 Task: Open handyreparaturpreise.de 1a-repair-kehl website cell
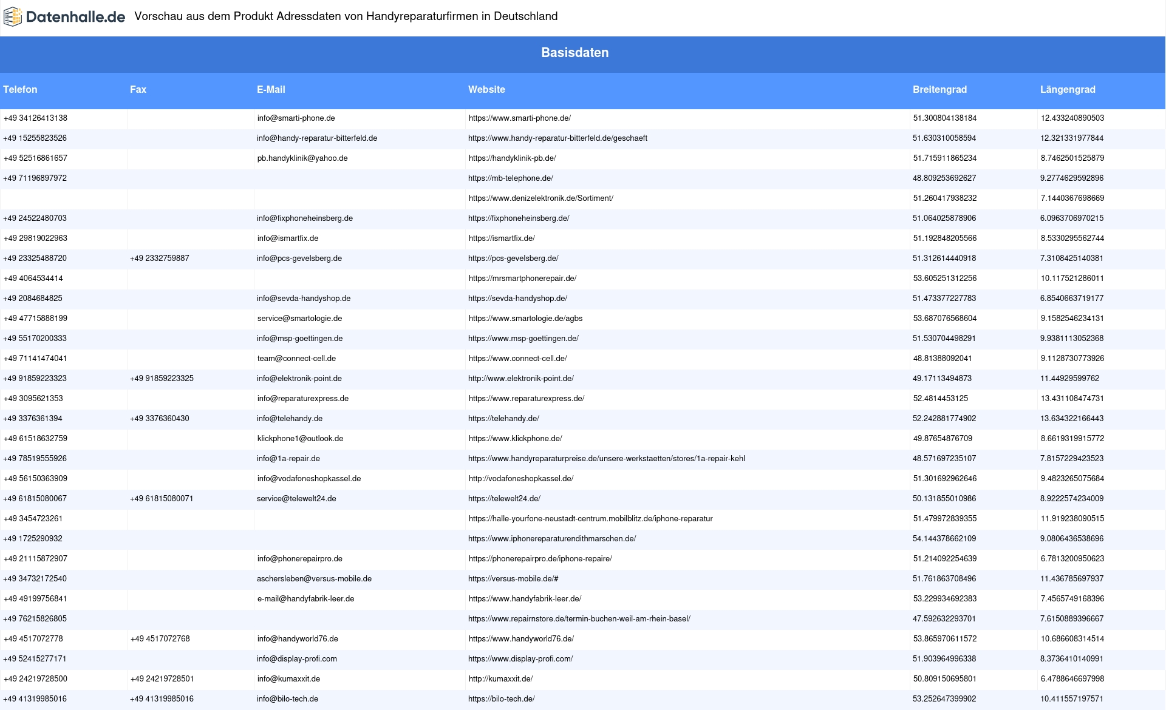(607, 459)
